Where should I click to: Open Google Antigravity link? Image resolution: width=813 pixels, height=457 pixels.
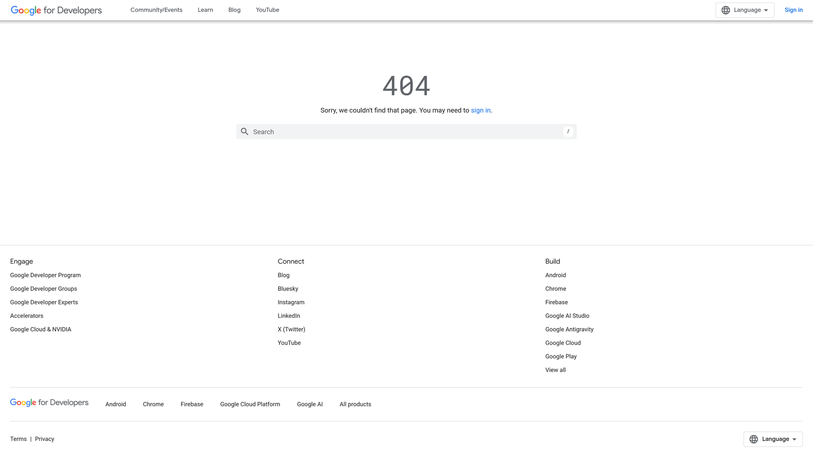pyautogui.click(x=569, y=330)
